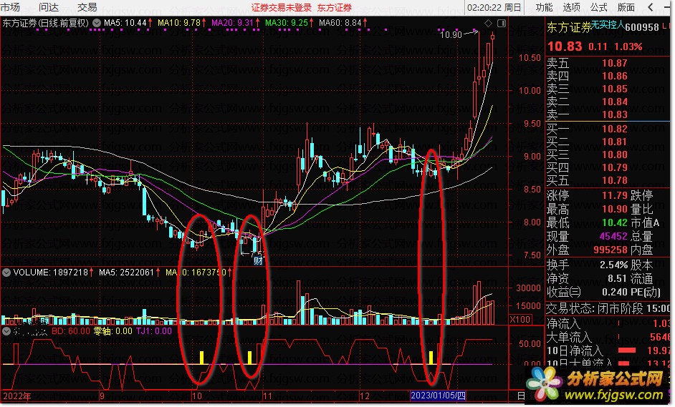Viewport: 675px width, 407px height.
Task: Click the 2023/01/05/四 date marker
Action: pos(438,396)
